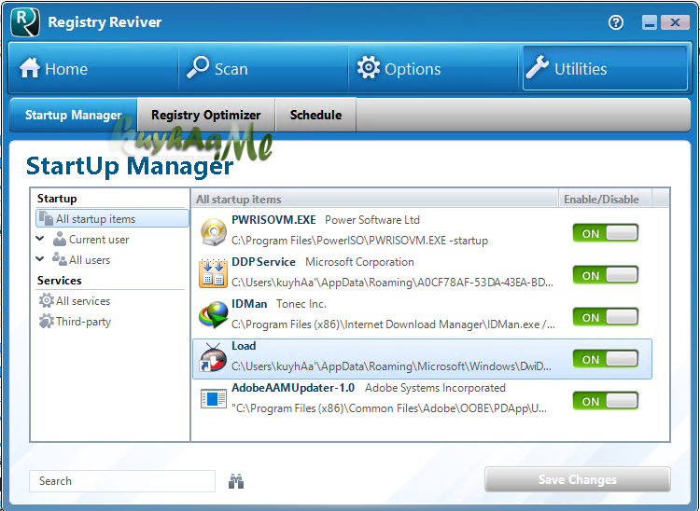Click the PowerISO path text
Viewport: 700px width, 511px height.
pyautogui.click(x=359, y=241)
